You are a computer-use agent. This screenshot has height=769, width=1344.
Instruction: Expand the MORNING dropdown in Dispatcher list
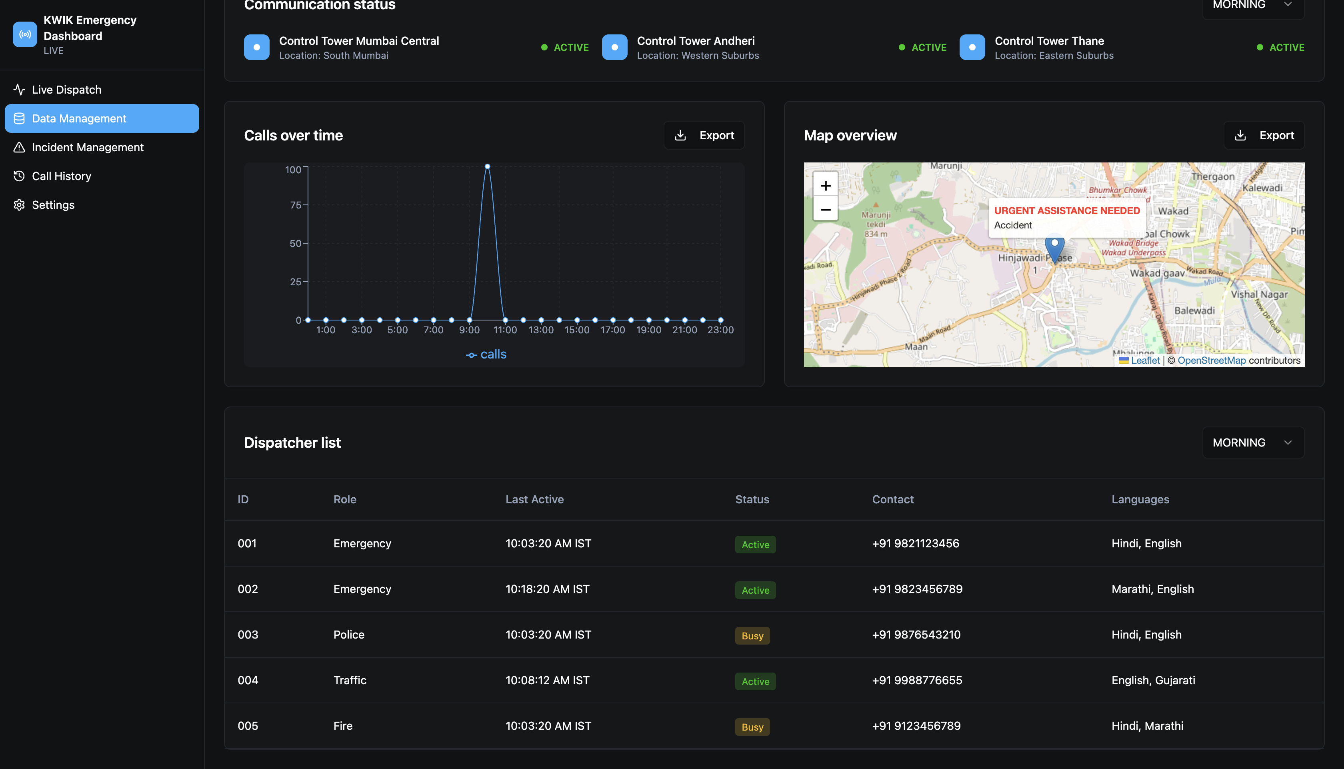click(1253, 443)
